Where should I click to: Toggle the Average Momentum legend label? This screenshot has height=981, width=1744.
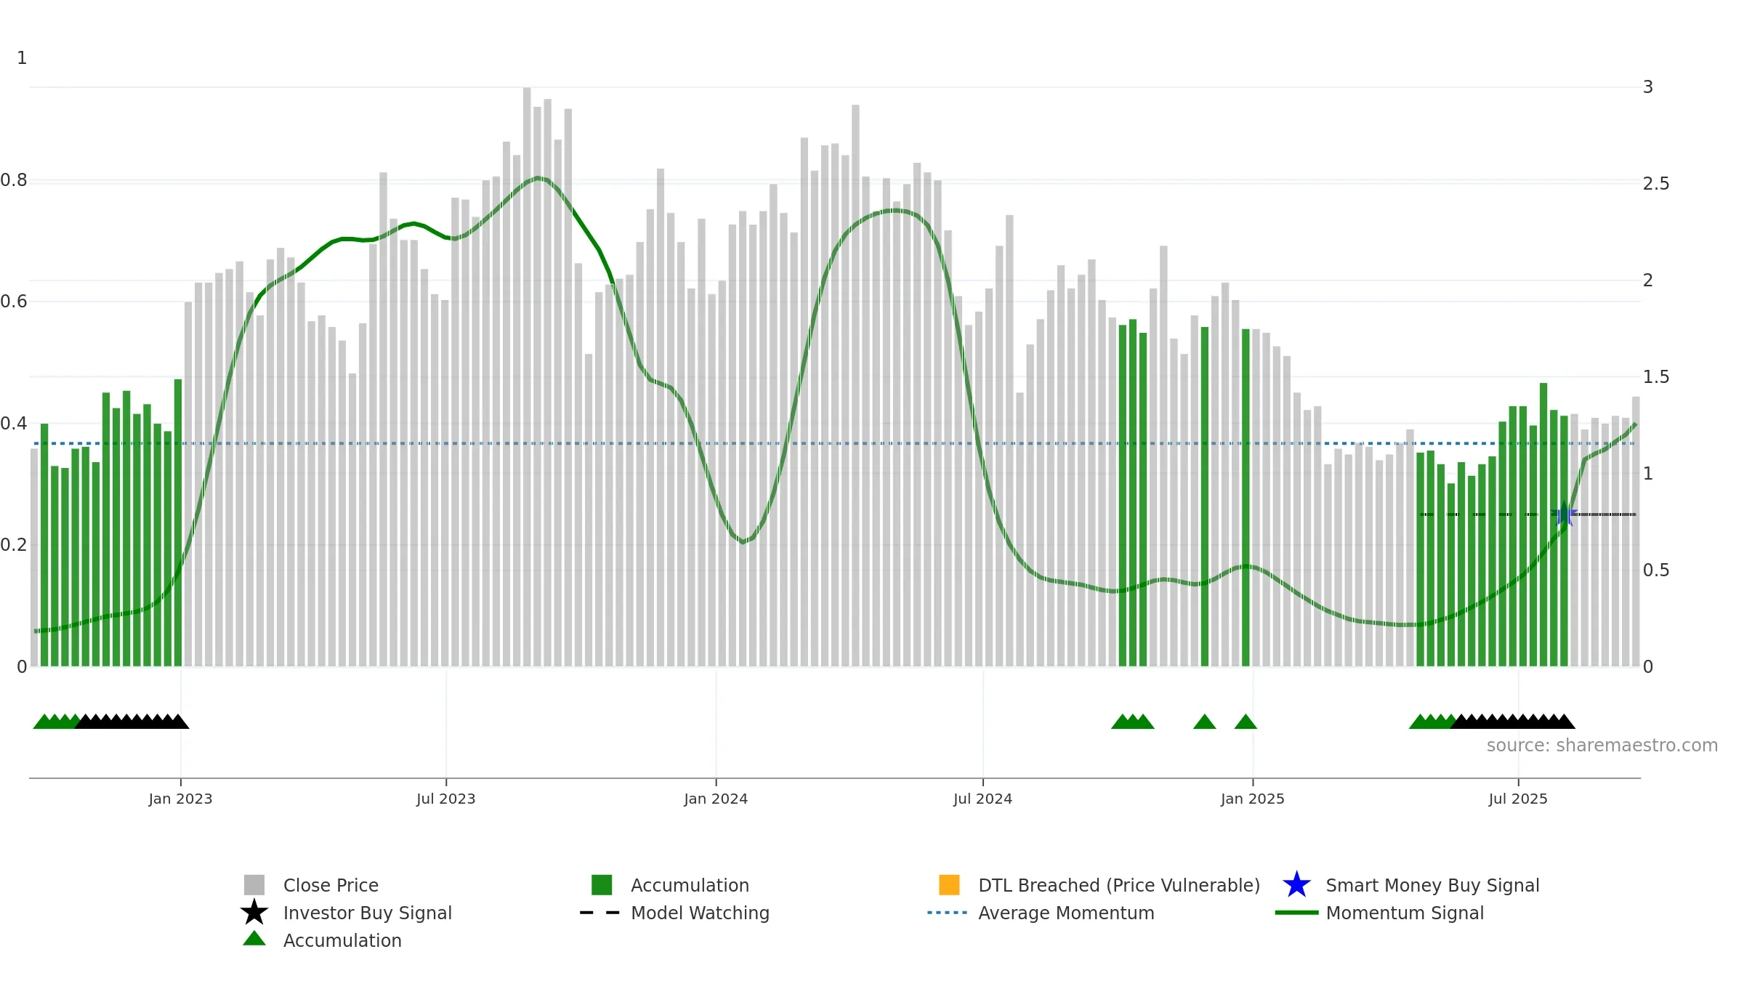click(x=1066, y=913)
